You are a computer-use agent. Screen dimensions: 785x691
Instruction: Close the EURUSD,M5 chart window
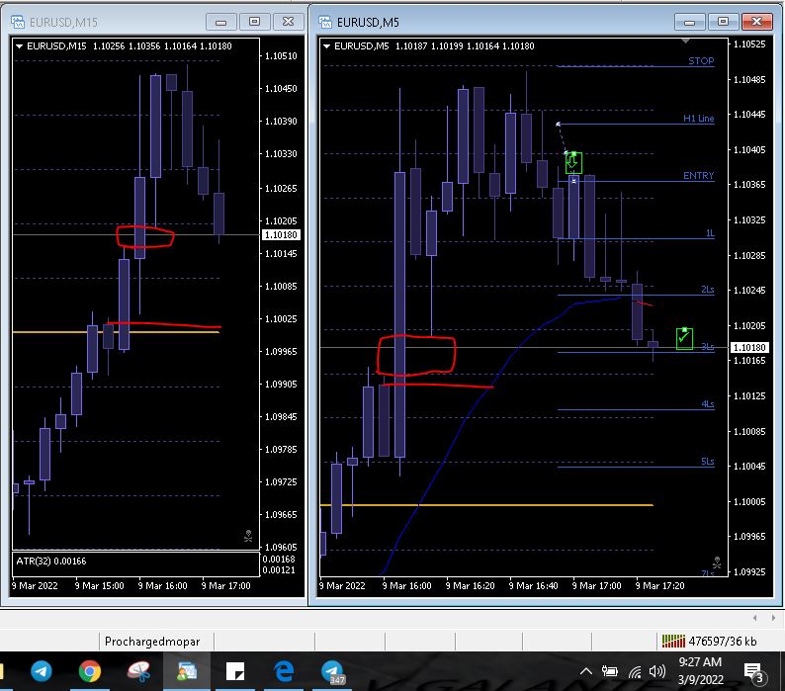pos(756,22)
